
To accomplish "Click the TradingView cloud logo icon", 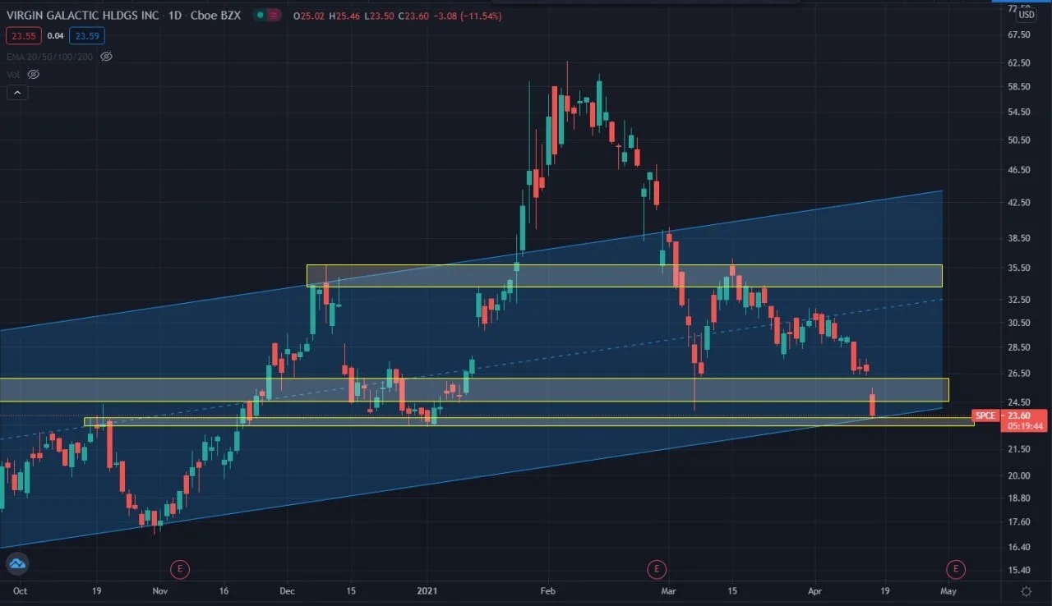I will point(17,564).
